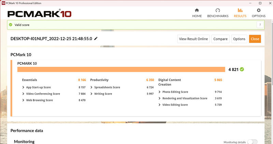Click the Essentials score 8 166
The height and width of the screenshot is (144, 273).
82,80
